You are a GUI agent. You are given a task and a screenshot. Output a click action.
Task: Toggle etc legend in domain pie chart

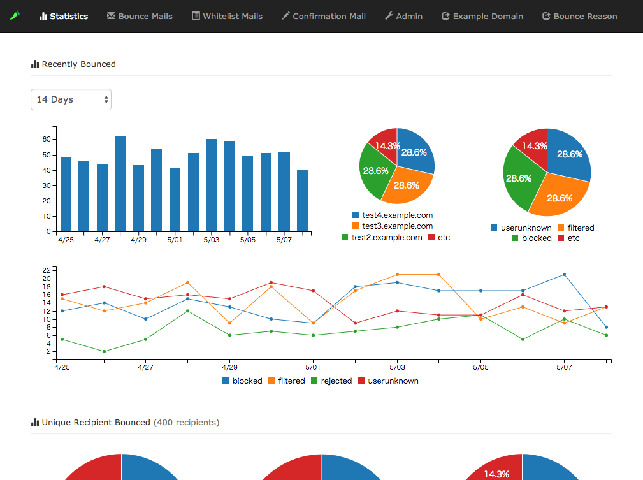pos(431,237)
